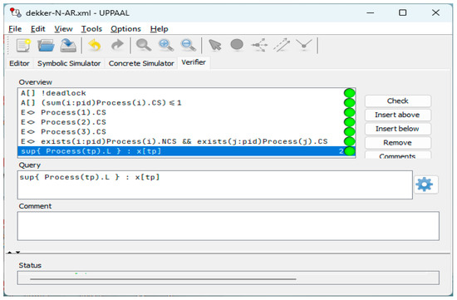Click inside the Comment text area
This screenshot has height=300, width=457.
[x=228, y=226]
